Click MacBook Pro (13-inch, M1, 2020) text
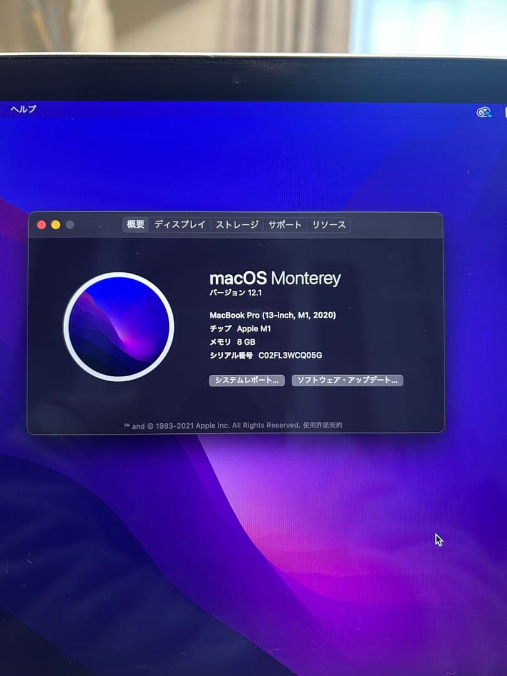The image size is (507, 676). [272, 315]
